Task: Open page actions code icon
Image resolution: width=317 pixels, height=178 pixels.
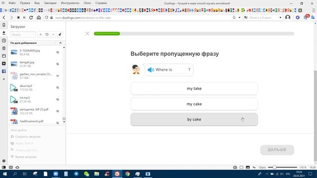Action: coord(254,167)
